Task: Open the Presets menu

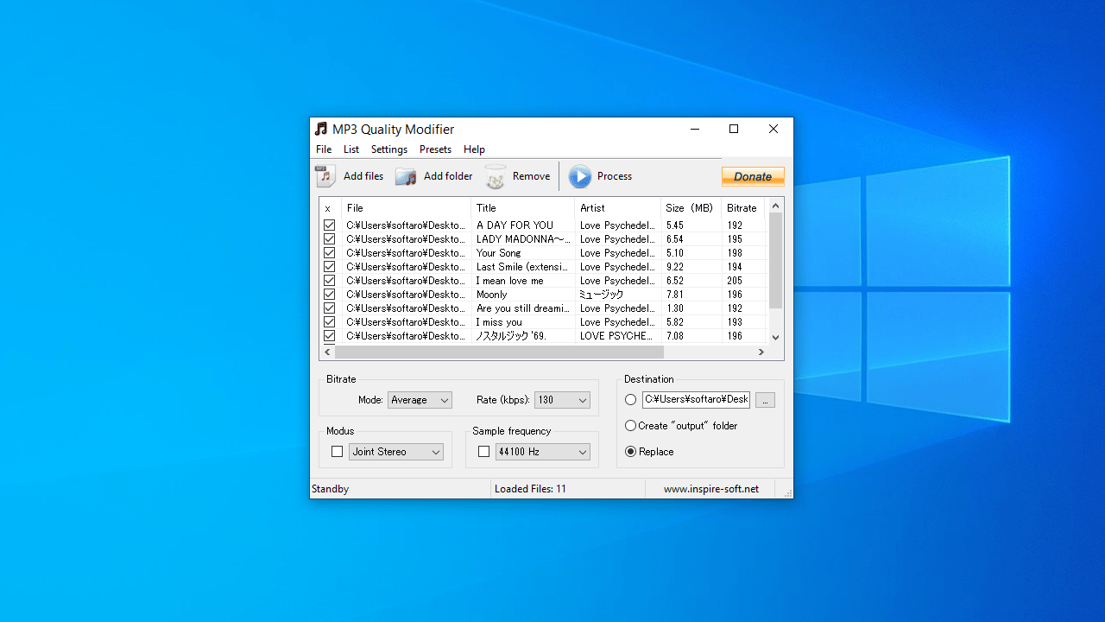Action: pos(435,149)
